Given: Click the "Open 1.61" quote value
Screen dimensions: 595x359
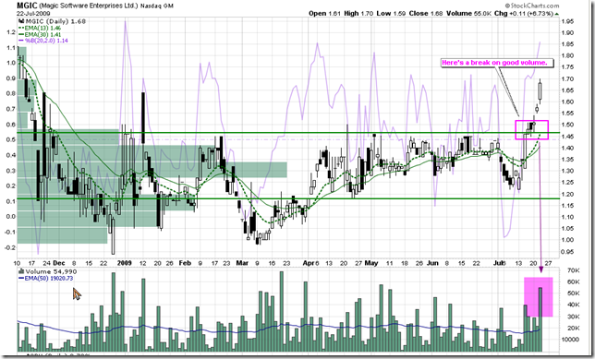Looking at the screenshot, I should click(324, 13).
